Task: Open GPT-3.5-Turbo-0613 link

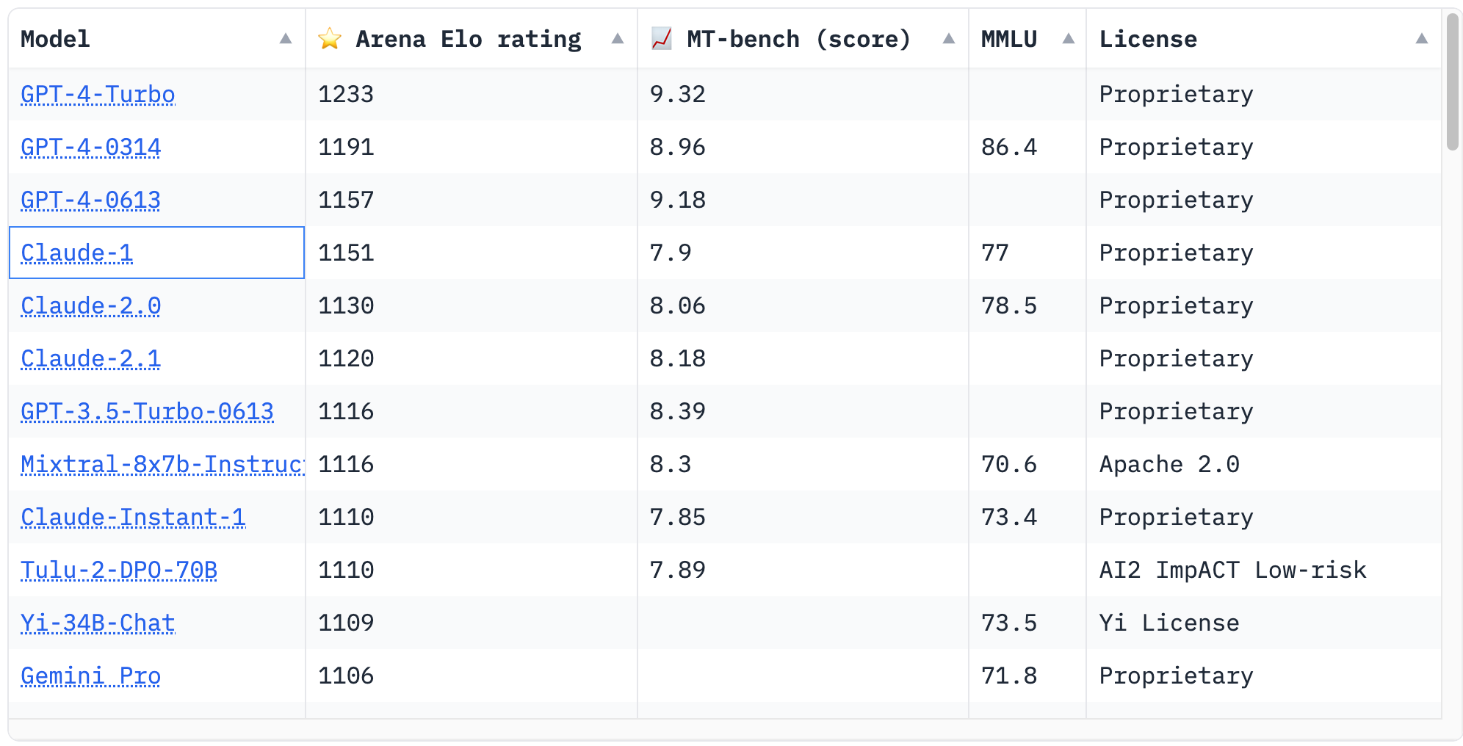Action: click(147, 412)
